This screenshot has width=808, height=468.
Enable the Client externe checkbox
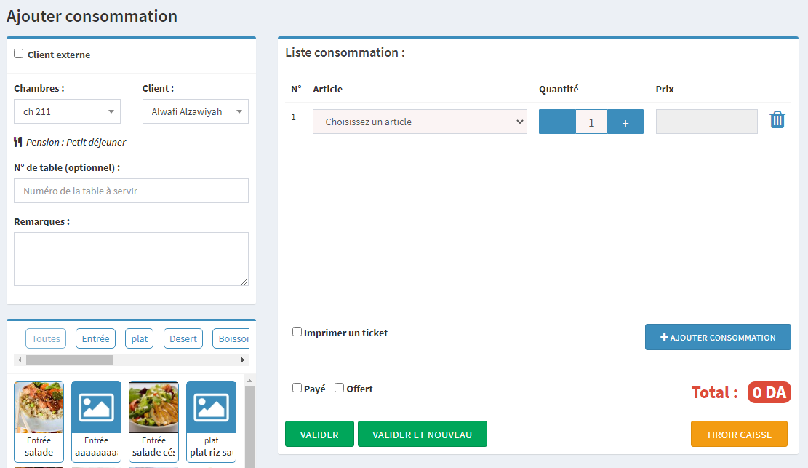(x=19, y=54)
